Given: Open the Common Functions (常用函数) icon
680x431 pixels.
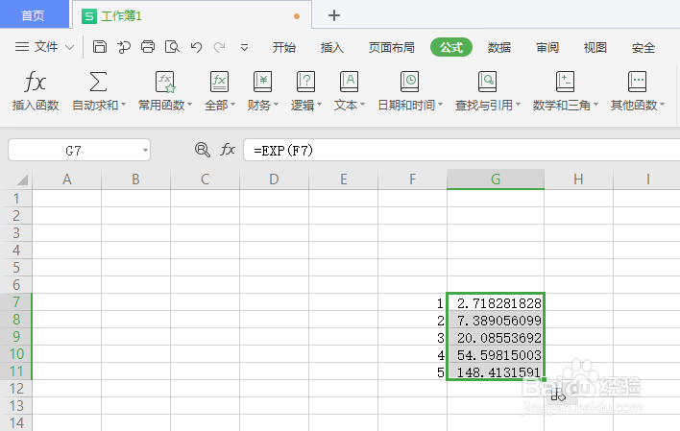Looking at the screenshot, I should [x=165, y=82].
